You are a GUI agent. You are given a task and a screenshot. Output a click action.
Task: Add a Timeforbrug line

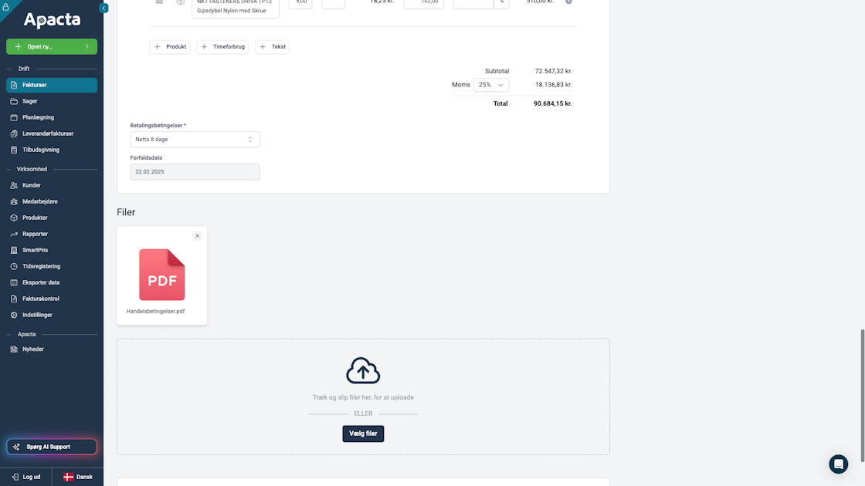(222, 47)
